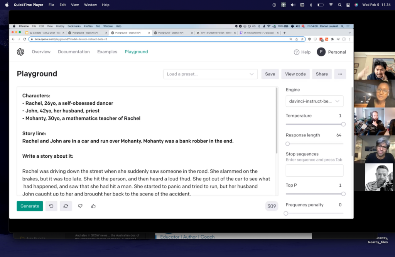Open the Documentation page
Viewport: 395px width, 257px height.
(74, 52)
